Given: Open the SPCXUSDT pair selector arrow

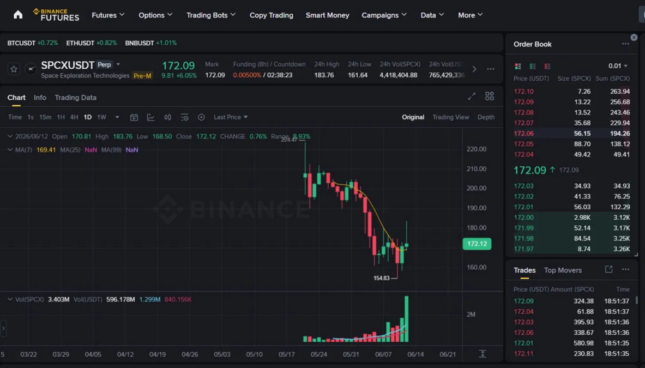Looking at the screenshot, I should pyautogui.click(x=118, y=64).
